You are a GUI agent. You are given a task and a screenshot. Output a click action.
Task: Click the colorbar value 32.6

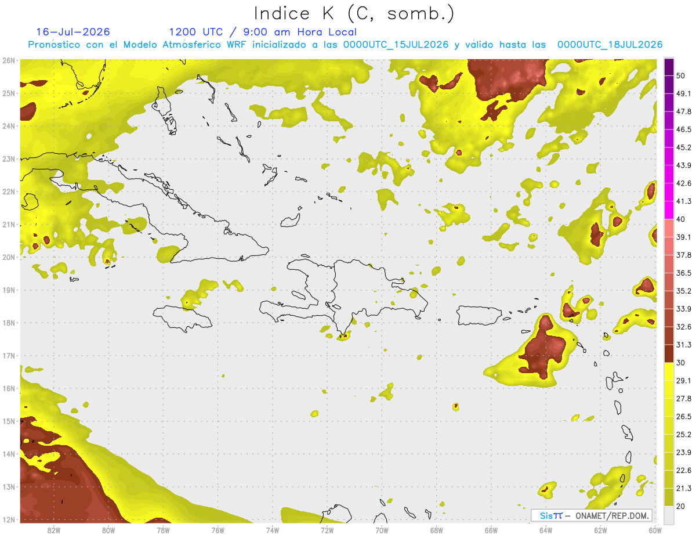tap(684, 327)
